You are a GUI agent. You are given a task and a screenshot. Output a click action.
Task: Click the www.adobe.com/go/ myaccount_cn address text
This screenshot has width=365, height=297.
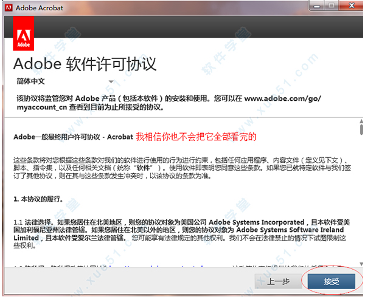tap(169, 103)
